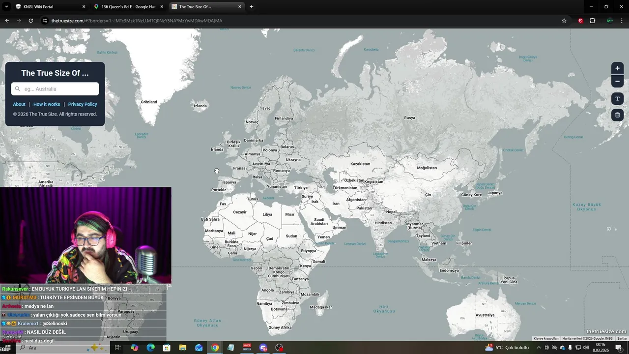Close the 136 Queen's Rd E tab
629x354 pixels.
[162, 7]
